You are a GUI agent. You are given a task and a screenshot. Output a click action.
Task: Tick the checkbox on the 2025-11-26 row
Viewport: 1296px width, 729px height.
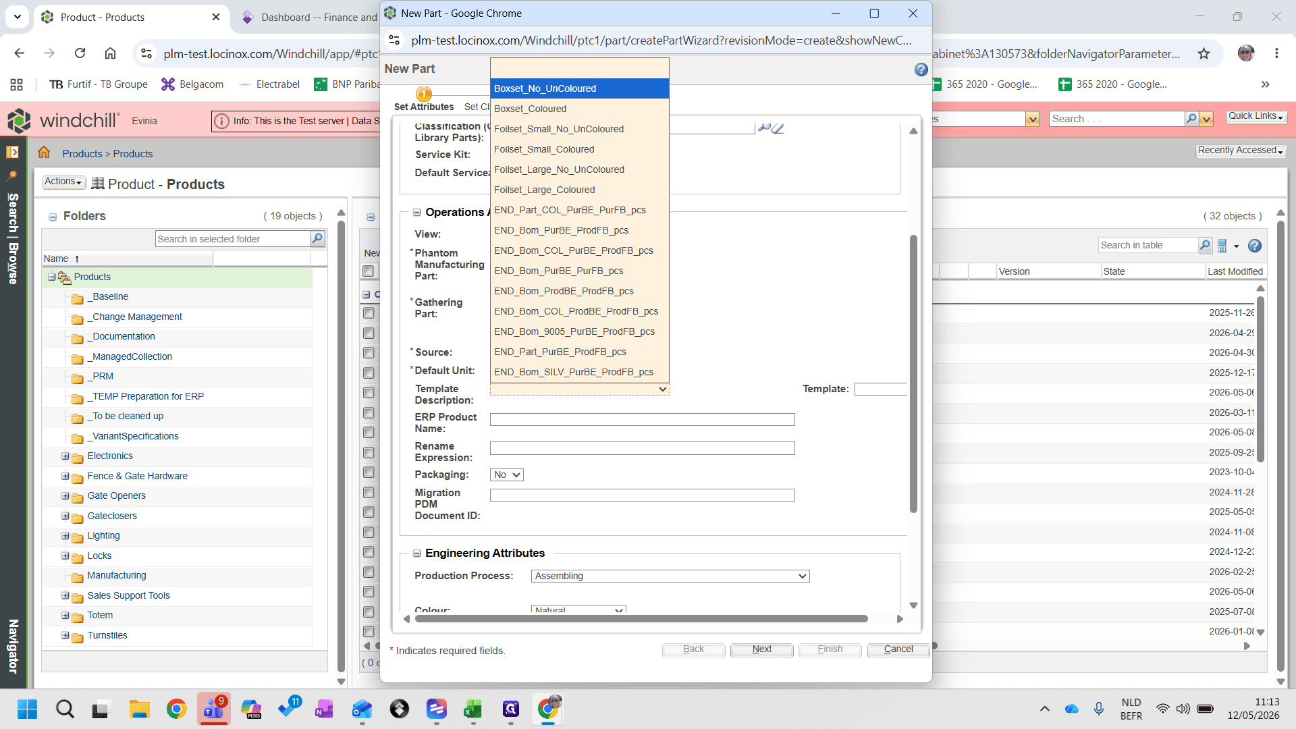[x=369, y=313]
